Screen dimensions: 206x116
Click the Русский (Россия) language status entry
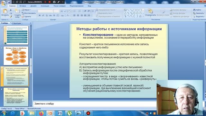click(x=34, y=109)
